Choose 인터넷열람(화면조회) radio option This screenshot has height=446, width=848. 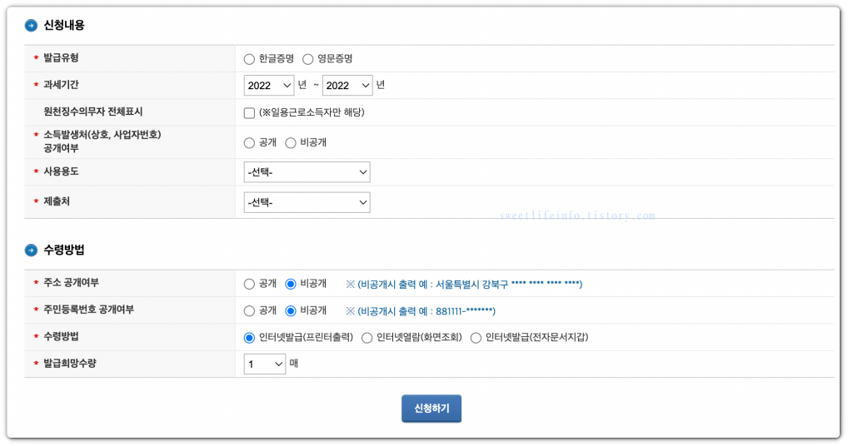(367, 338)
